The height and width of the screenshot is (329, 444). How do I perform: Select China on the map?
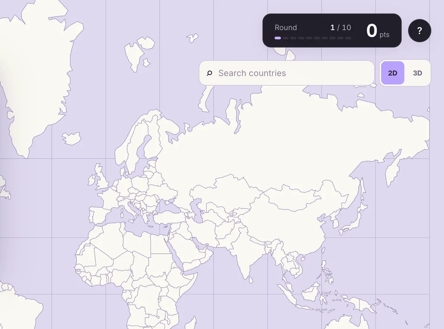point(289,225)
